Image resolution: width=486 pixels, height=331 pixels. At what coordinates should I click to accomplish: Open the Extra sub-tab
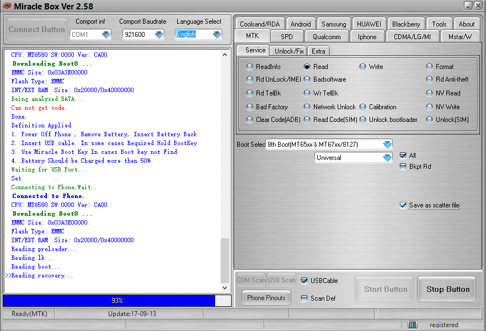(318, 51)
